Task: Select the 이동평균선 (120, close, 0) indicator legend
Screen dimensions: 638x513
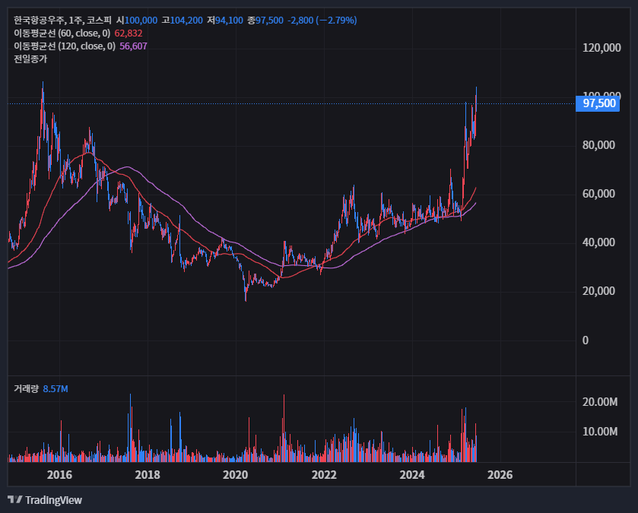Action: point(65,46)
